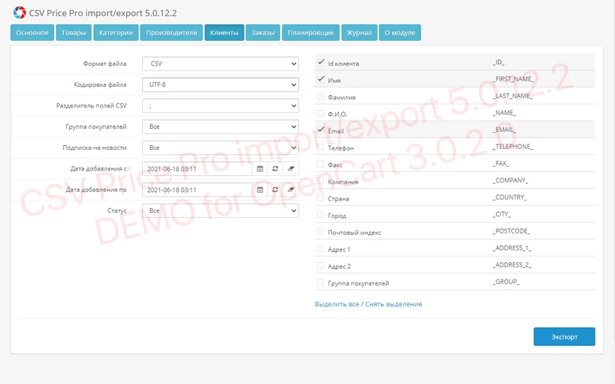Refresh the 'Дата добавления по' date
The height and width of the screenshot is (384, 615).
point(275,190)
